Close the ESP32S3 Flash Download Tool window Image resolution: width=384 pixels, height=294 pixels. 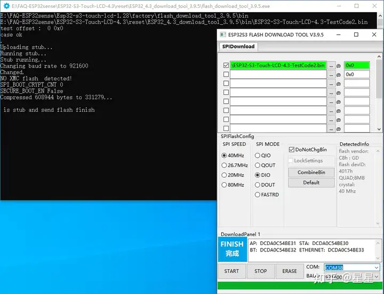click(x=374, y=35)
